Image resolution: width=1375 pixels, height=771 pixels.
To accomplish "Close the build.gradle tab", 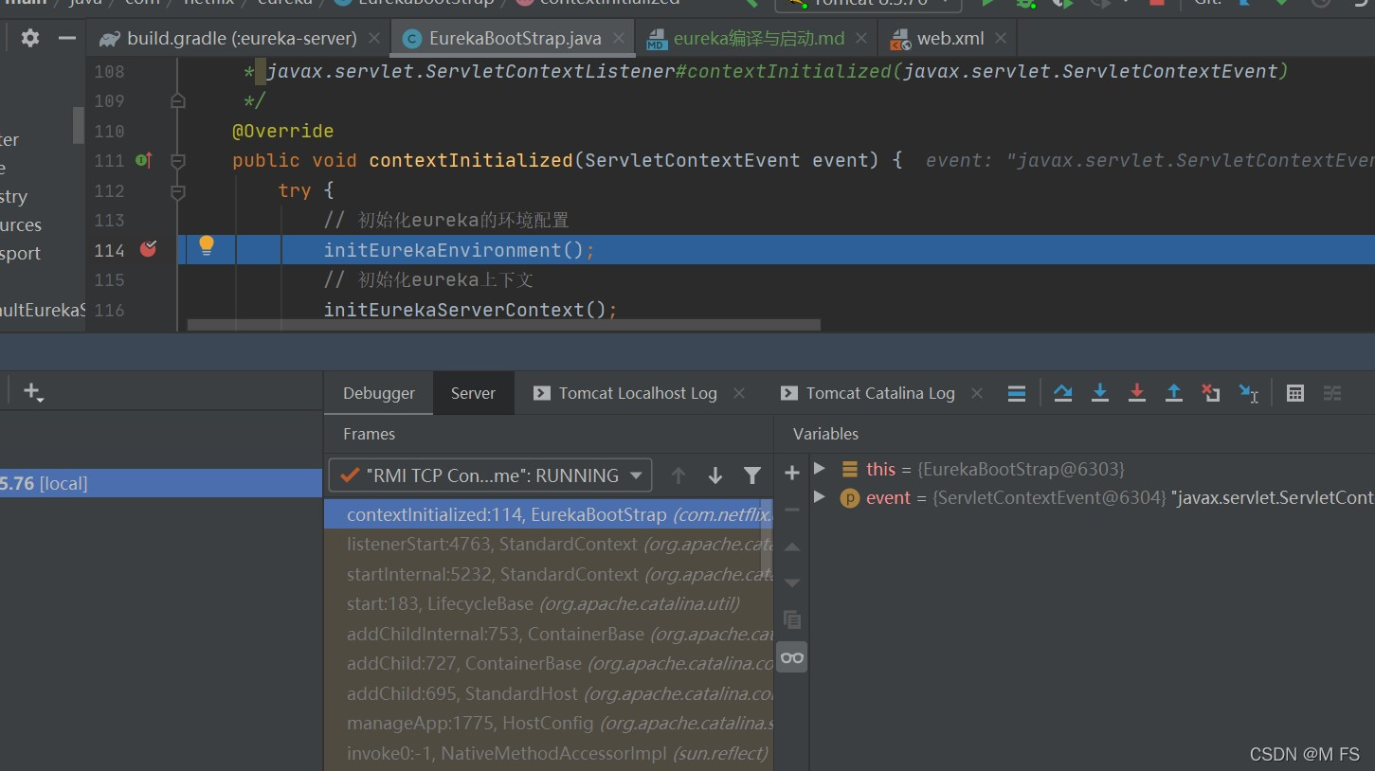I will (374, 39).
